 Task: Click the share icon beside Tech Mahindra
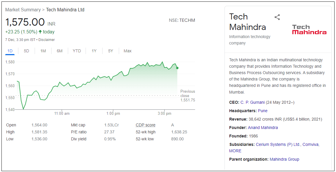(277, 17)
